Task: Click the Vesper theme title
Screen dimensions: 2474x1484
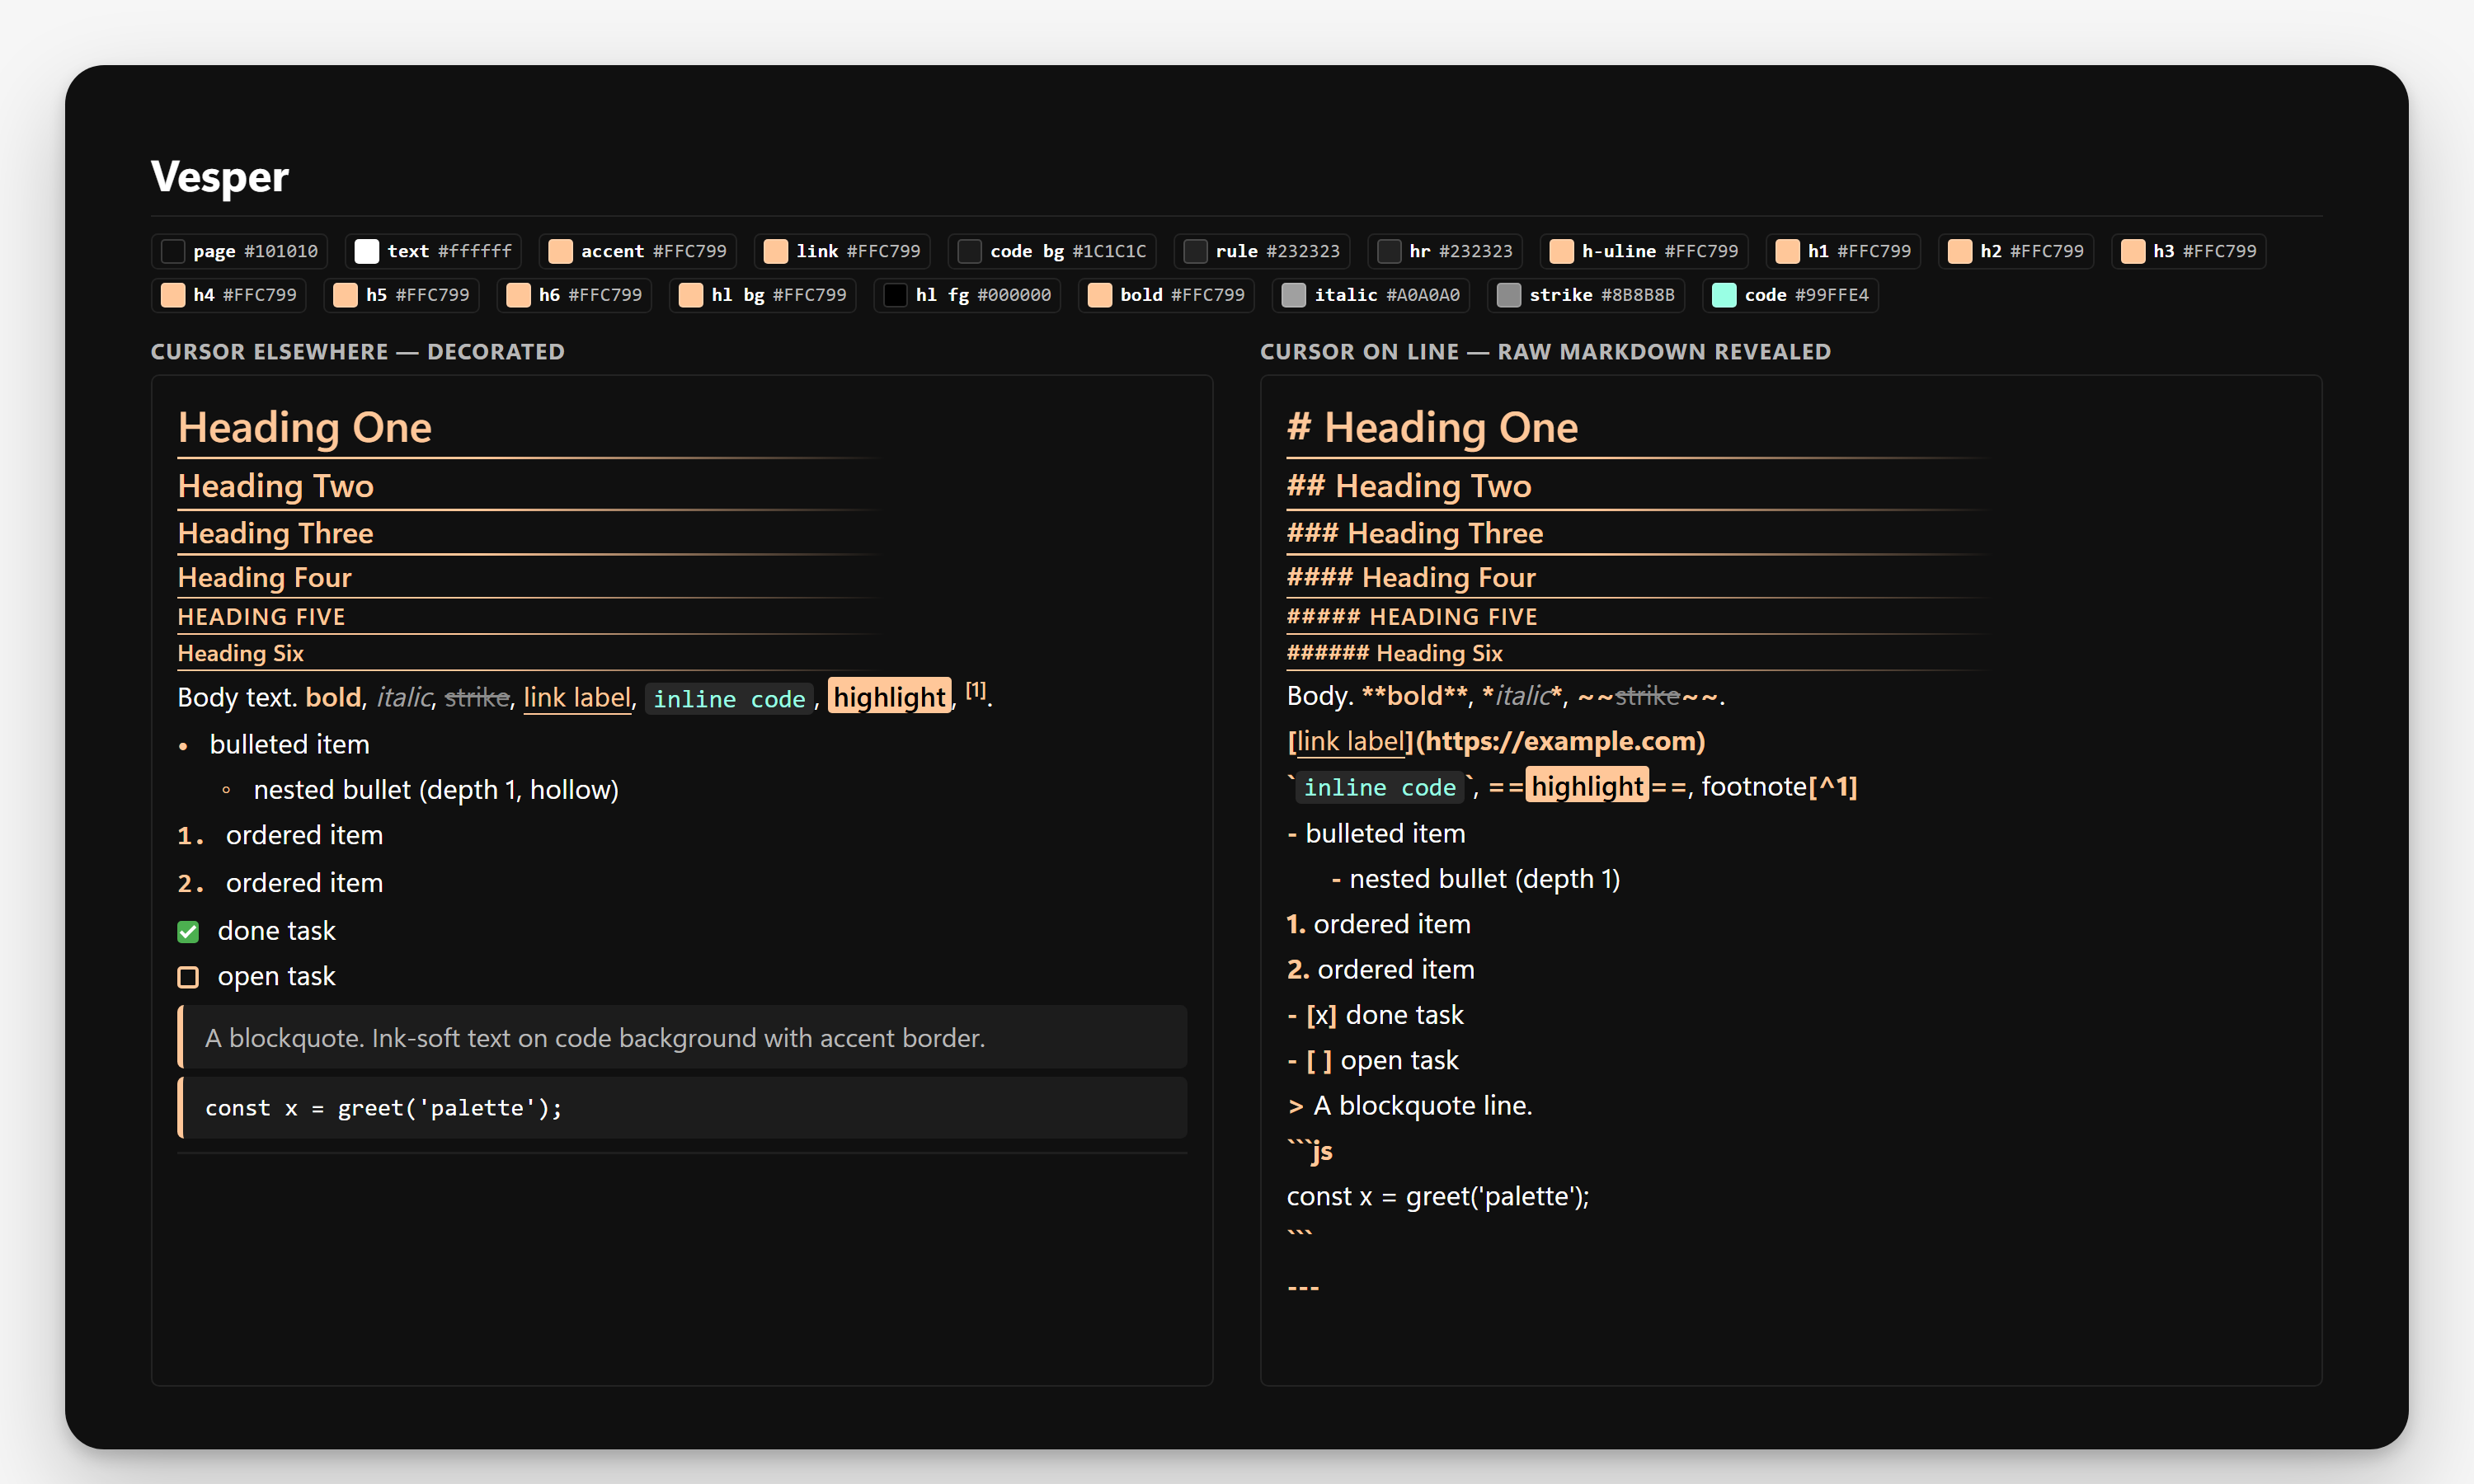Action: (220, 176)
